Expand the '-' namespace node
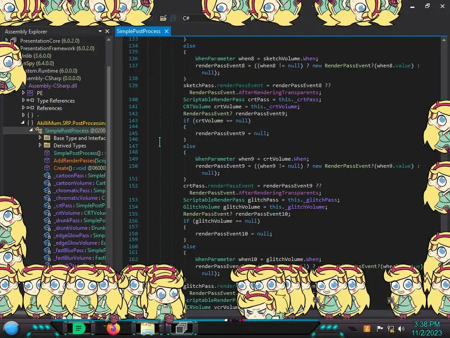This screenshot has height=338, width=450. (23, 115)
